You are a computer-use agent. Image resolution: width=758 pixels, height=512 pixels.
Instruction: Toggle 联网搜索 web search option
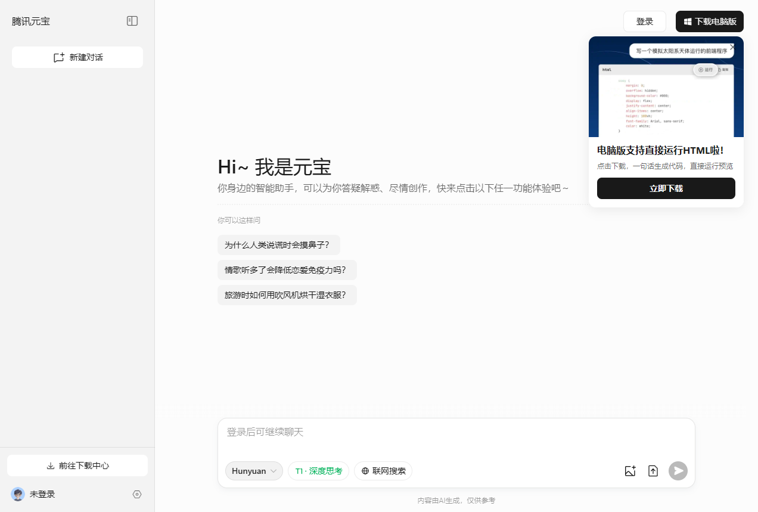click(x=383, y=471)
